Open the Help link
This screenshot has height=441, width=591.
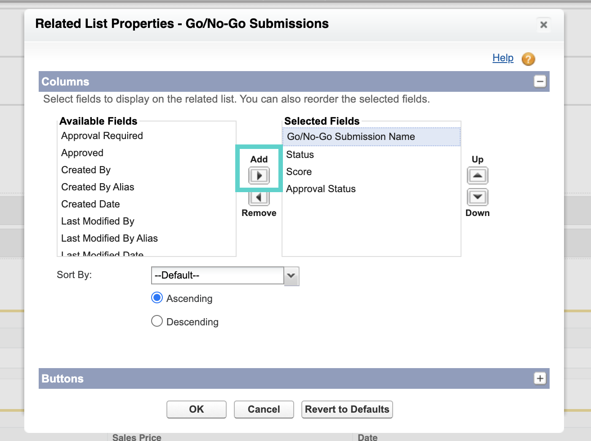(503, 58)
